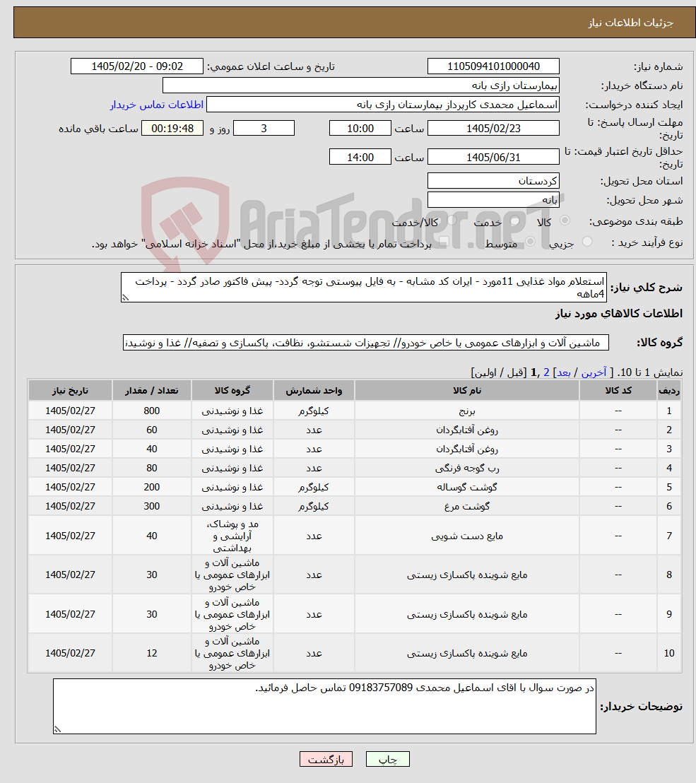The width and height of the screenshot is (696, 783).
Task: Click the price validity time 14:00
Action: pyautogui.click(x=360, y=157)
